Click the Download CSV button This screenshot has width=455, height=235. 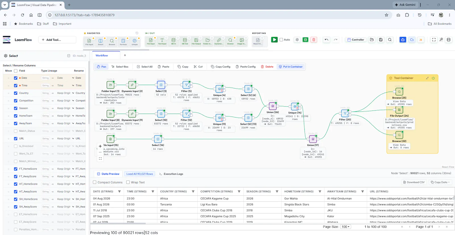[x=414, y=182]
